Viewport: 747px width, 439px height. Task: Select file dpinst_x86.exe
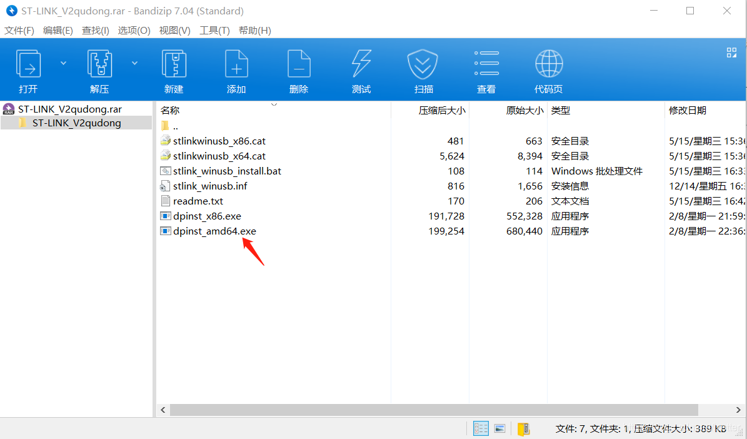208,216
